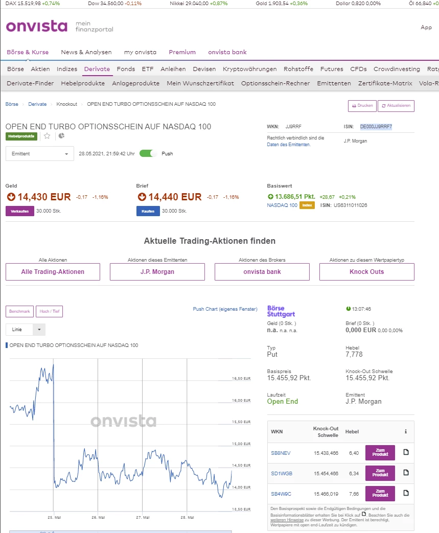Image resolution: width=439 pixels, height=533 pixels.
Task: Open document icon for SB4W9C row
Action: pyautogui.click(x=406, y=493)
